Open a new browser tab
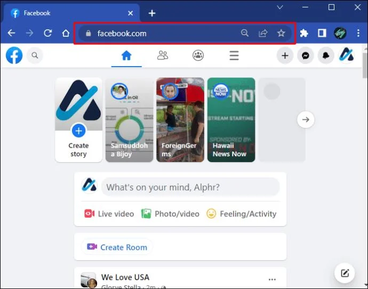The height and width of the screenshot is (289, 368). pyautogui.click(x=152, y=13)
